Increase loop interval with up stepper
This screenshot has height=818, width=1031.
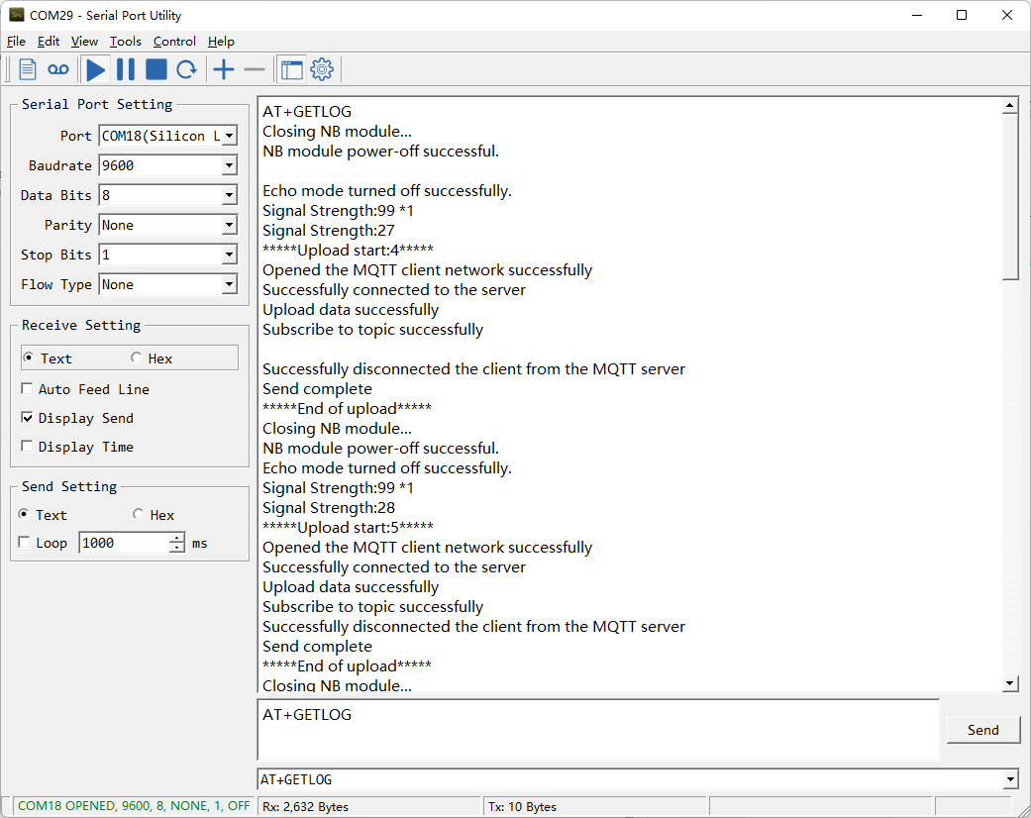click(177, 538)
